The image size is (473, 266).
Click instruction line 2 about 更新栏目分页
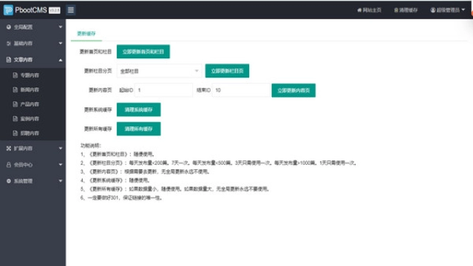pyautogui.click(x=219, y=163)
